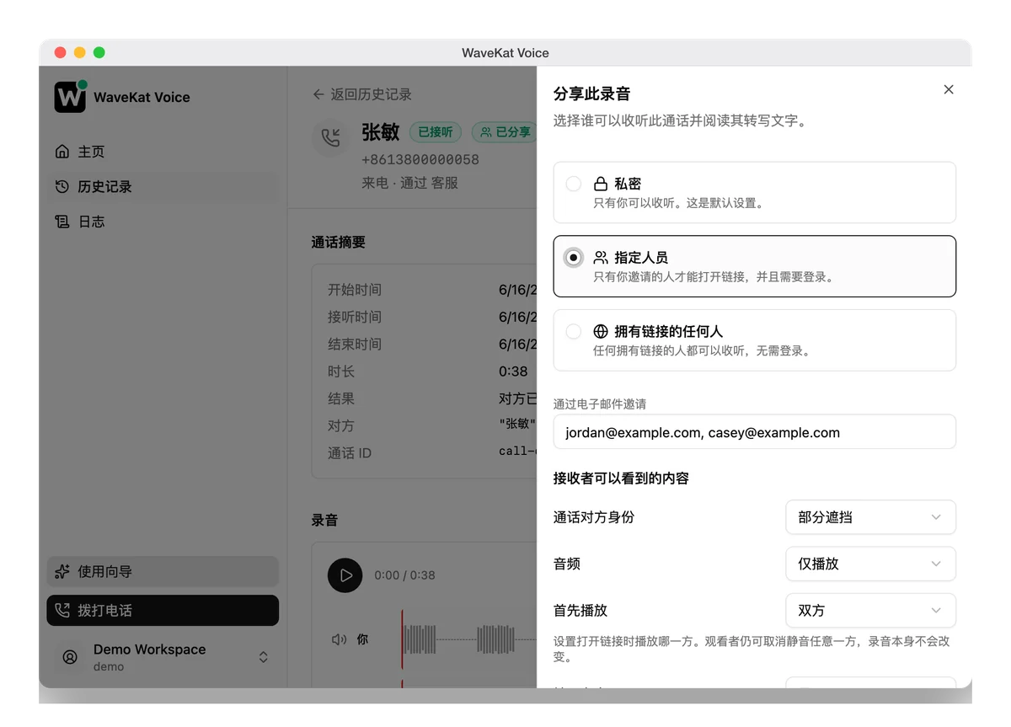This screenshot has width=1011, height=727.
Task: Click the 已接听 status badge
Action: (436, 131)
